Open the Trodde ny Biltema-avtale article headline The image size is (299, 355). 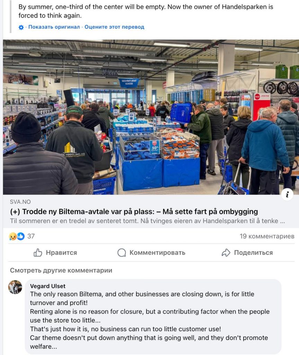pyautogui.click(x=134, y=211)
